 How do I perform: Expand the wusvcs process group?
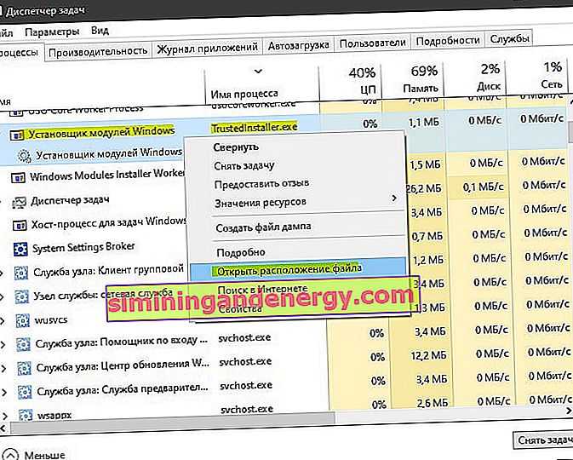click(x=3, y=321)
